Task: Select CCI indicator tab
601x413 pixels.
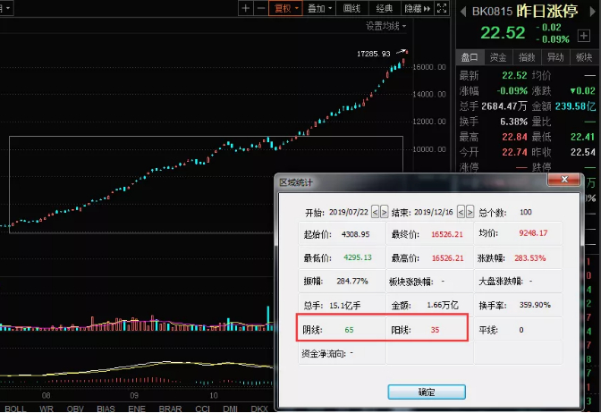Action: pyautogui.click(x=203, y=409)
